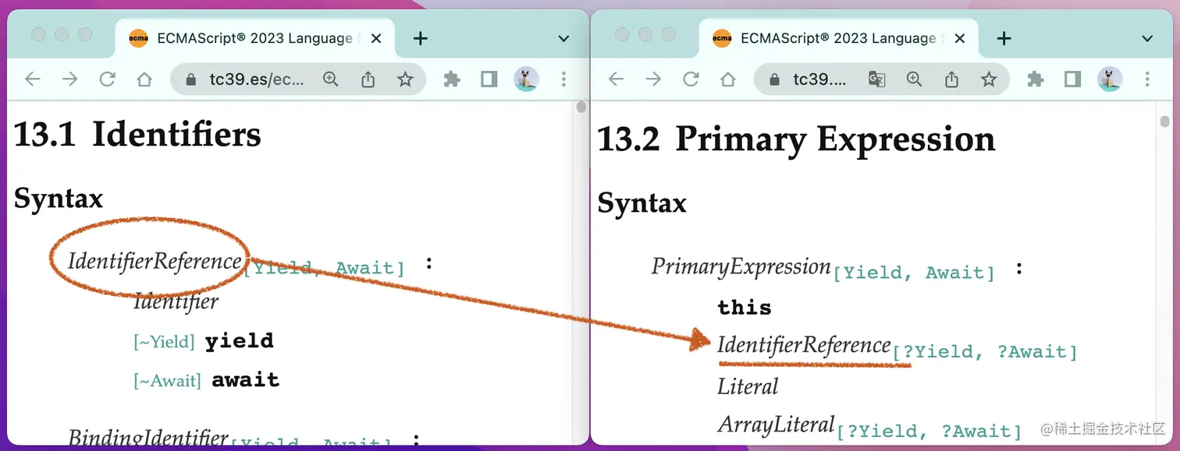This screenshot has width=1180, height=451.
Task: Click [~Yield] annotation in left page
Action: (x=164, y=341)
